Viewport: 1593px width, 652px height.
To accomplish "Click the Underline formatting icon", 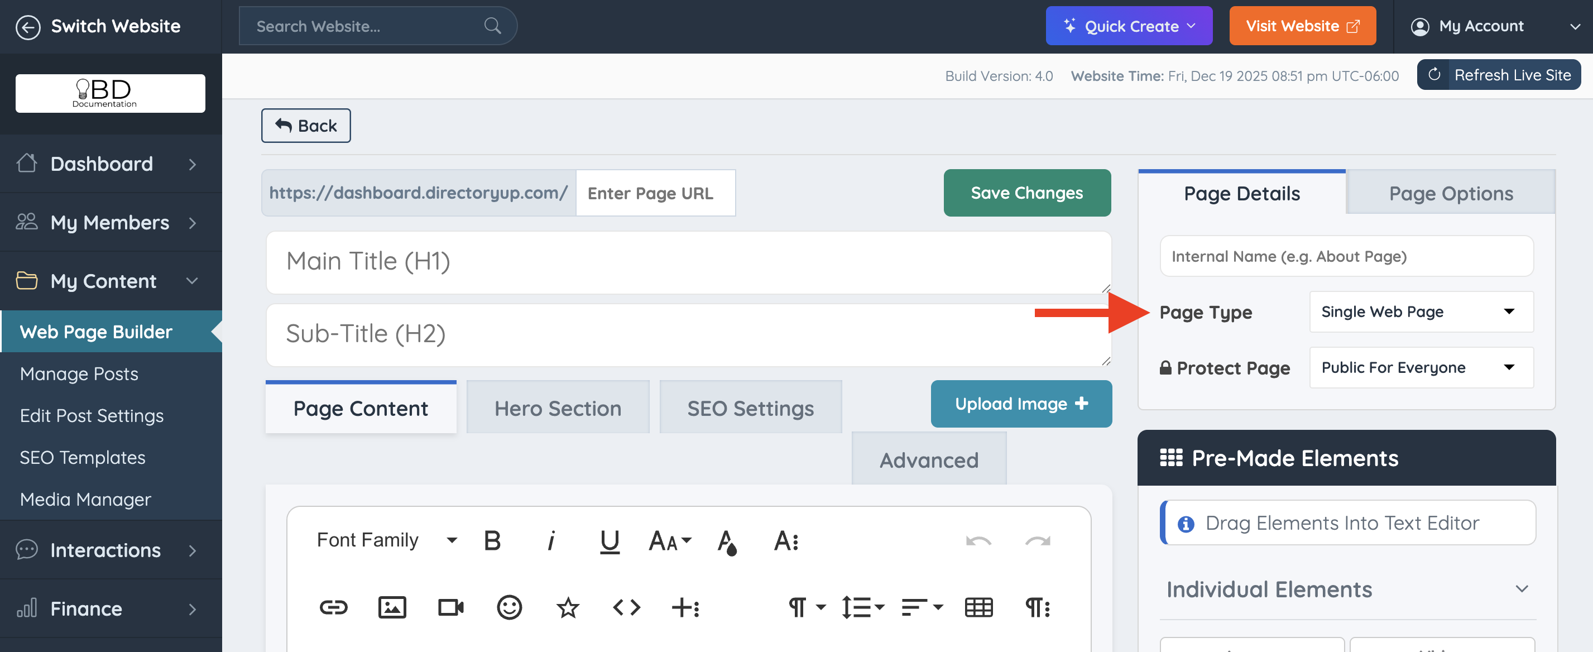I will [x=609, y=541].
